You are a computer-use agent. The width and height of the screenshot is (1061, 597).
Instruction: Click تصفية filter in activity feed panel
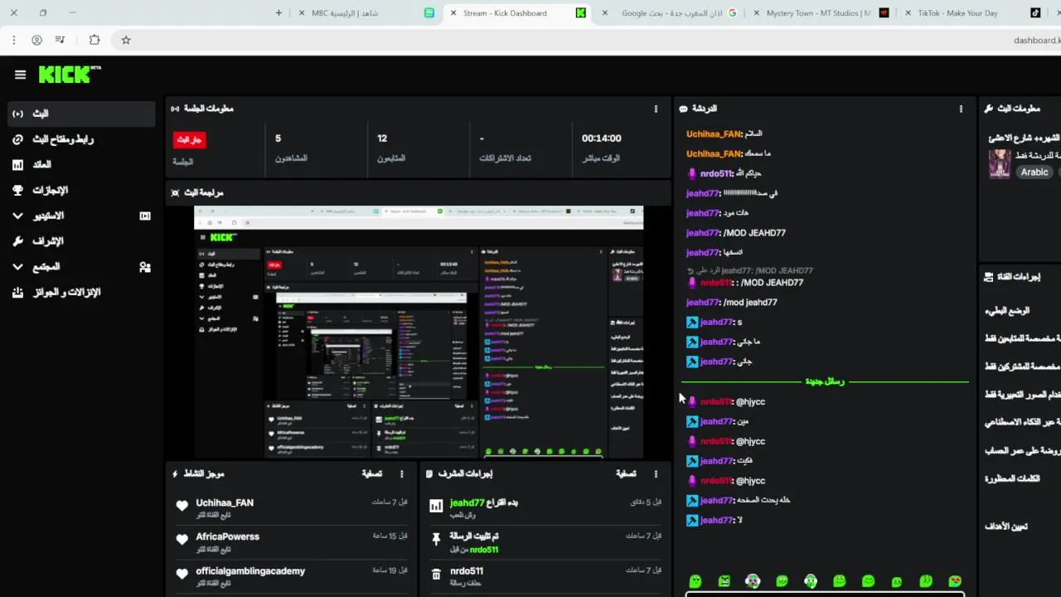(372, 473)
